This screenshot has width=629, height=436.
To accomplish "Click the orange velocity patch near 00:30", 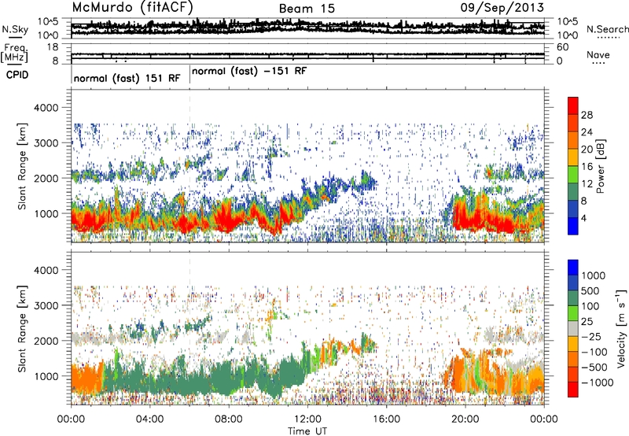I will [x=86, y=379].
